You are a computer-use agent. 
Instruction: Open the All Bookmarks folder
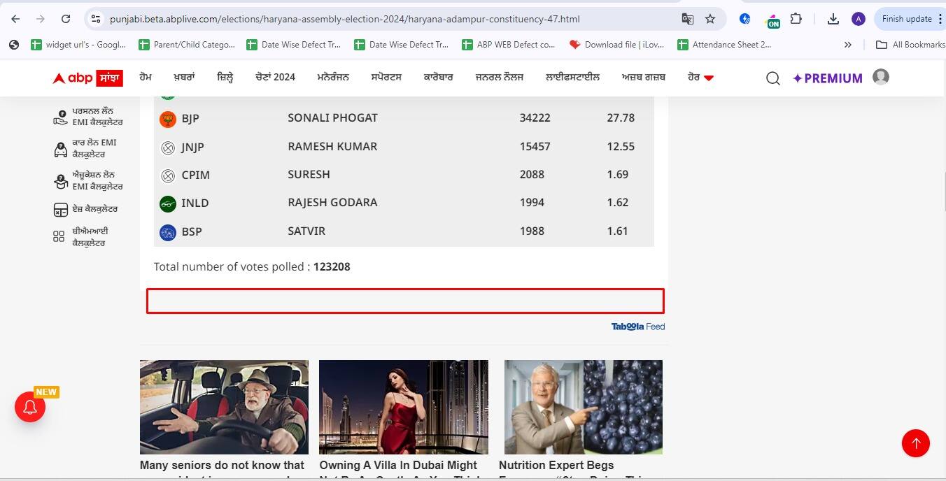pos(910,45)
